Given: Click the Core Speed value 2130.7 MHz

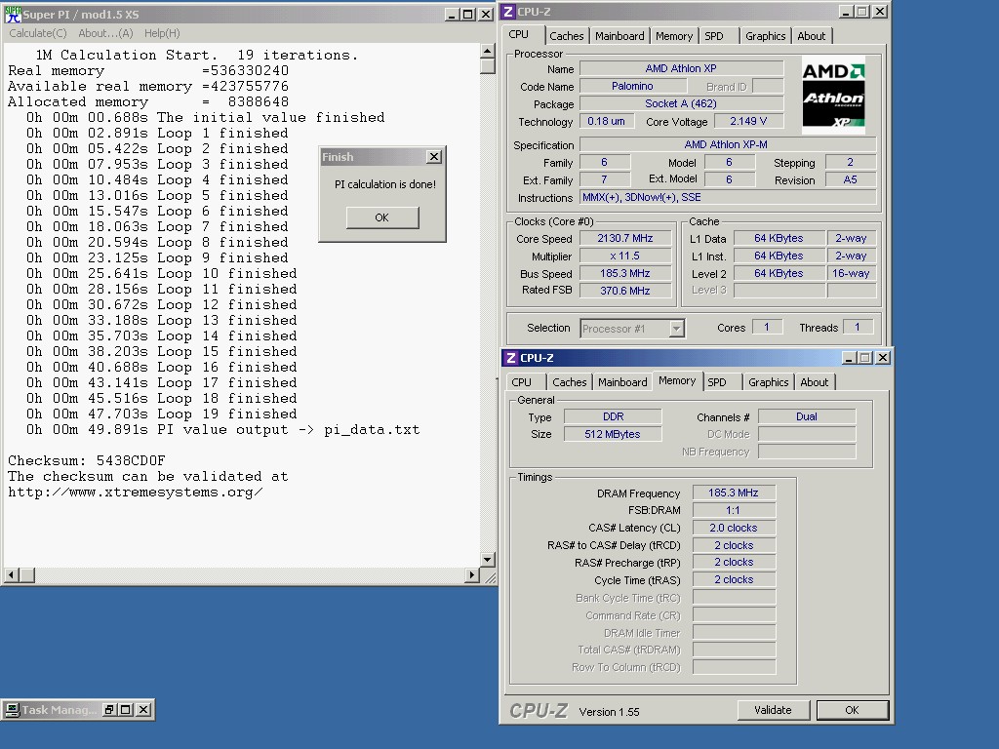Looking at the screenshot, I should click(625, 238).
